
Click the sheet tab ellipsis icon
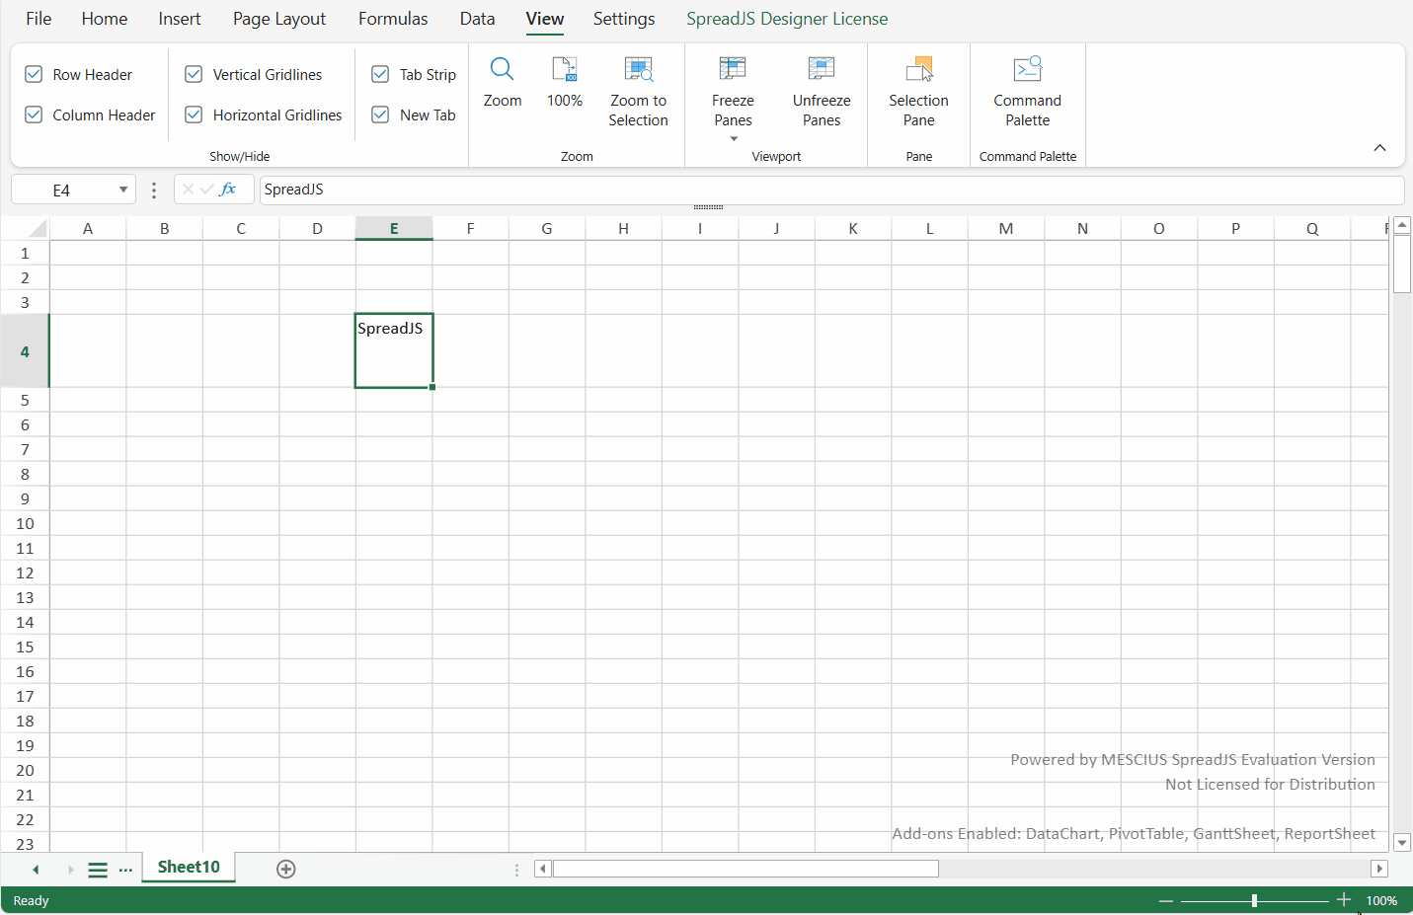click(x=125, y=870)
